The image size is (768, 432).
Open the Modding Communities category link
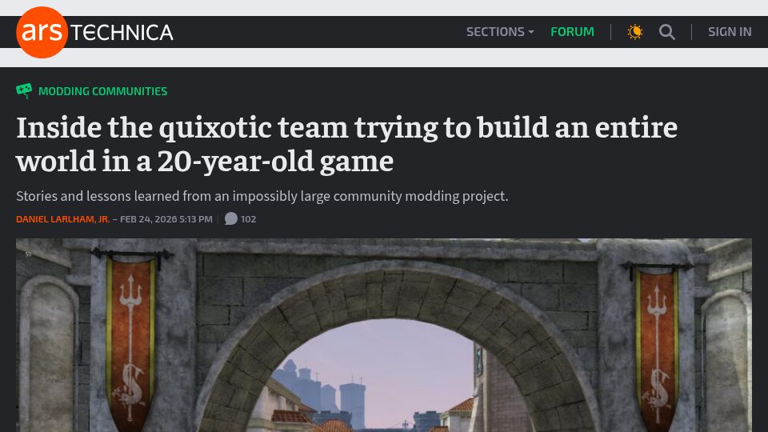(103, 91)
